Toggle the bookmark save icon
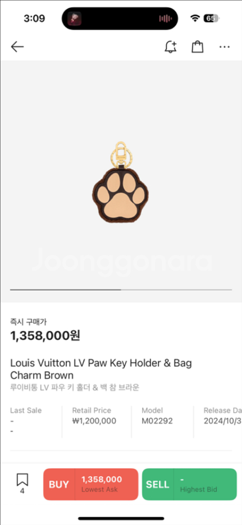 (23, 484)
